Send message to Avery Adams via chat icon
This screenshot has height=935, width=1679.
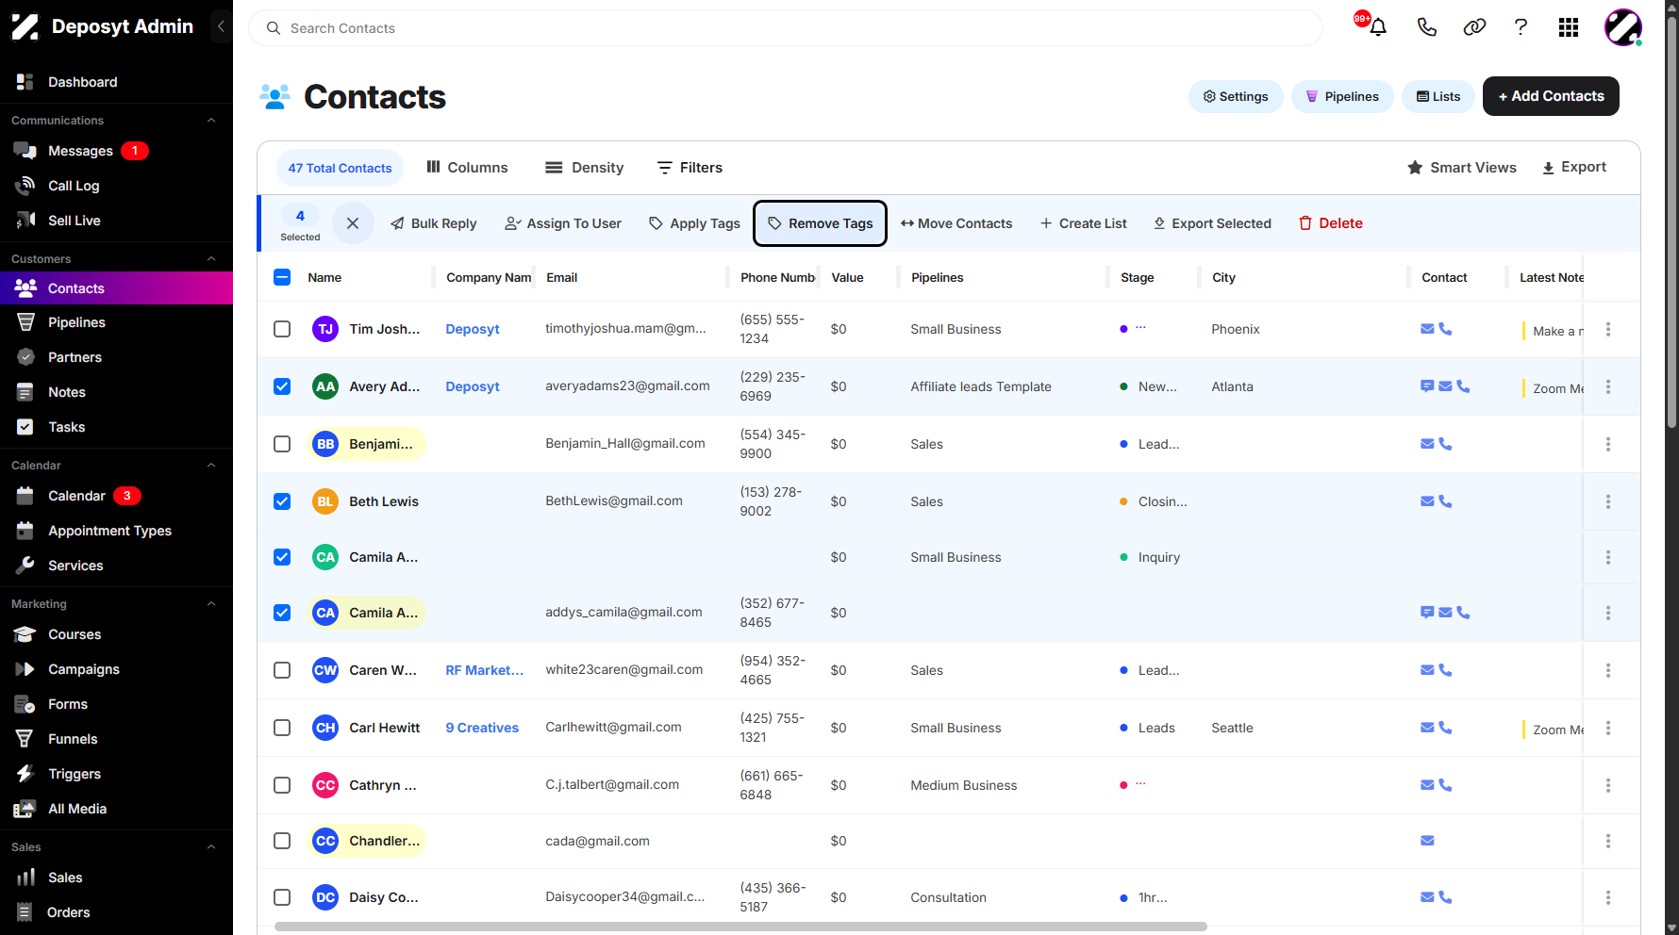(x=1427, y=386)
